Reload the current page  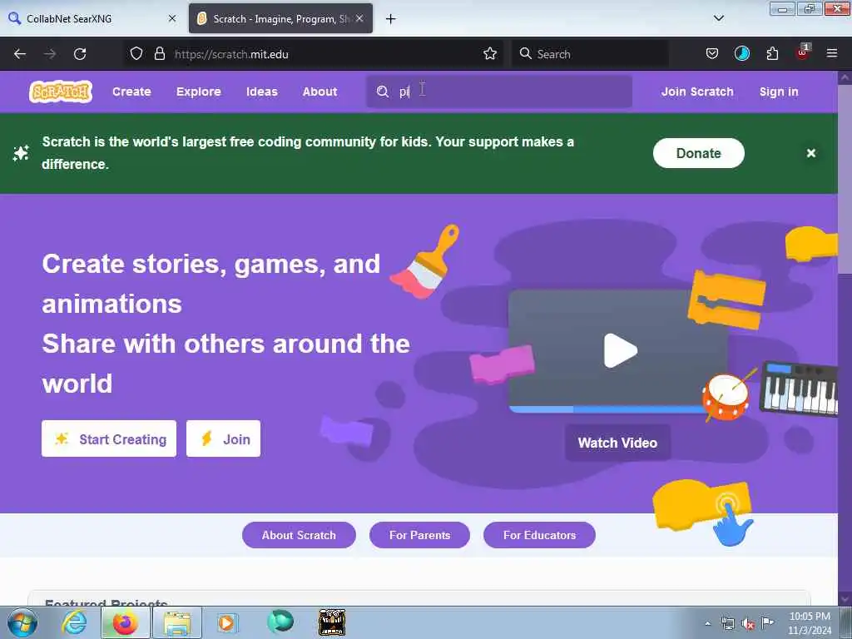[x=80, y=54]
